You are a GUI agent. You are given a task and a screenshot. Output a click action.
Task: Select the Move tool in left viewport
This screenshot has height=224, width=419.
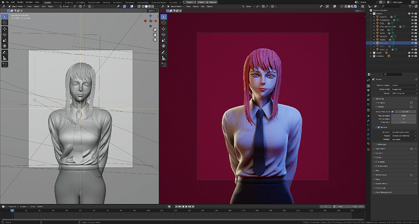tap(5, 29)
